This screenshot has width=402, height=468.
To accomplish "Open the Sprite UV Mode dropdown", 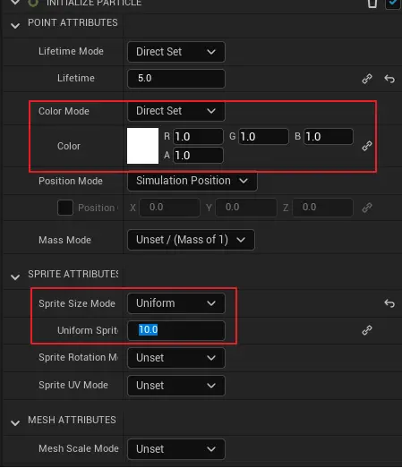I will [176, 386].
